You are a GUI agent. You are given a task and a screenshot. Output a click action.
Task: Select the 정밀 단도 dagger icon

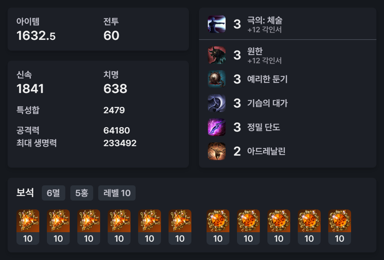217,127
